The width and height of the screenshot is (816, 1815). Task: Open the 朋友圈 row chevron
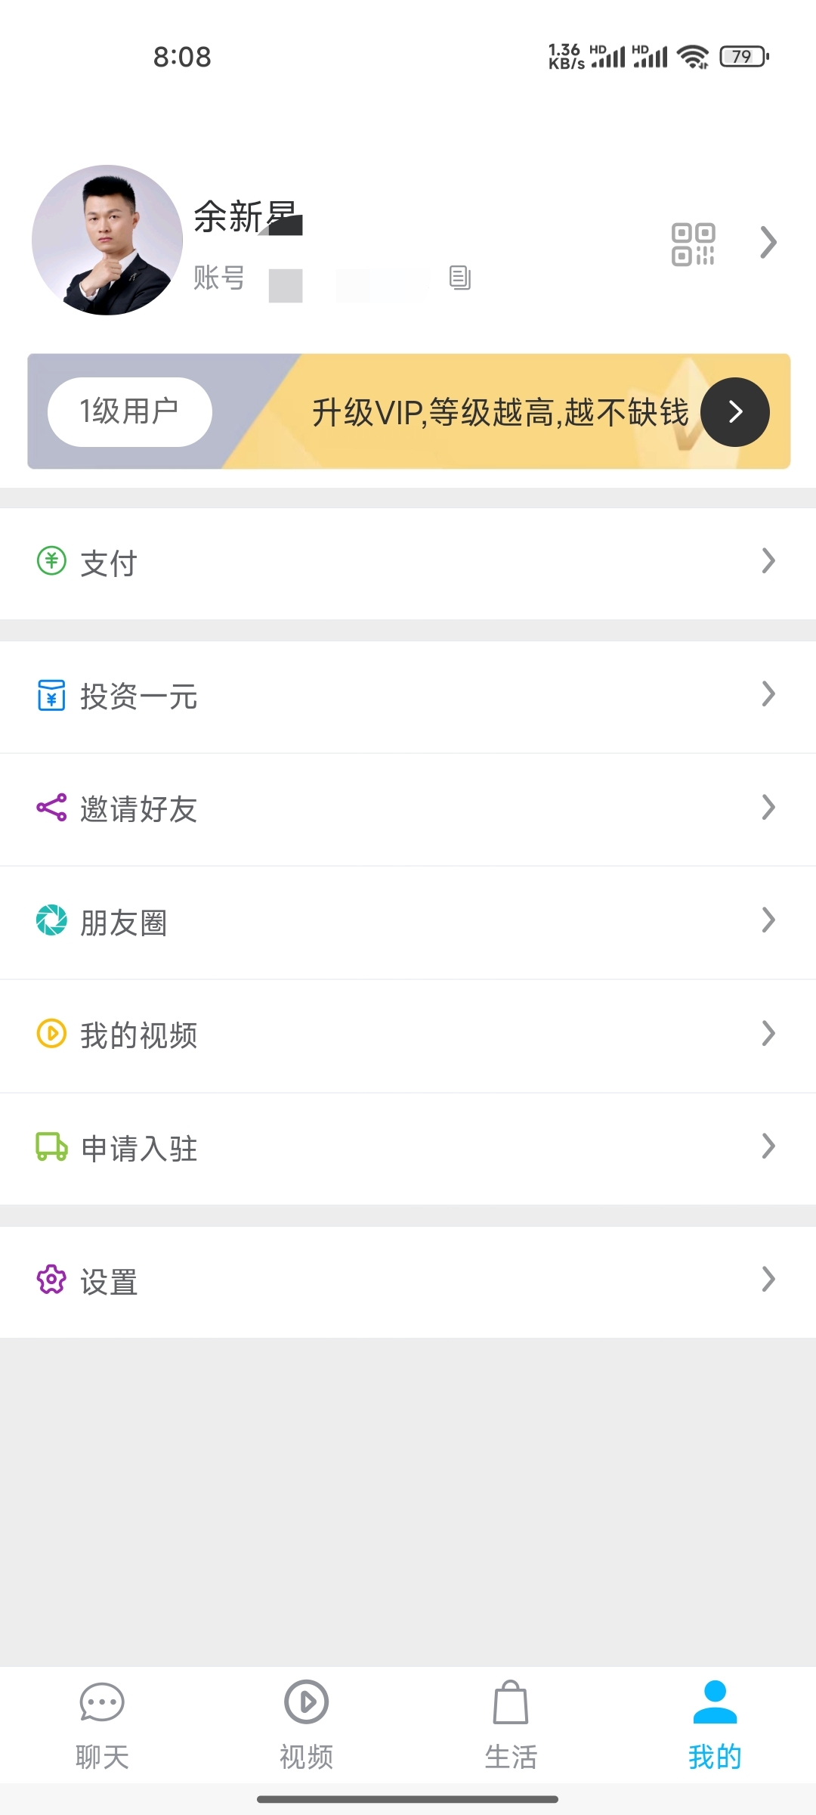coord(768,920)
